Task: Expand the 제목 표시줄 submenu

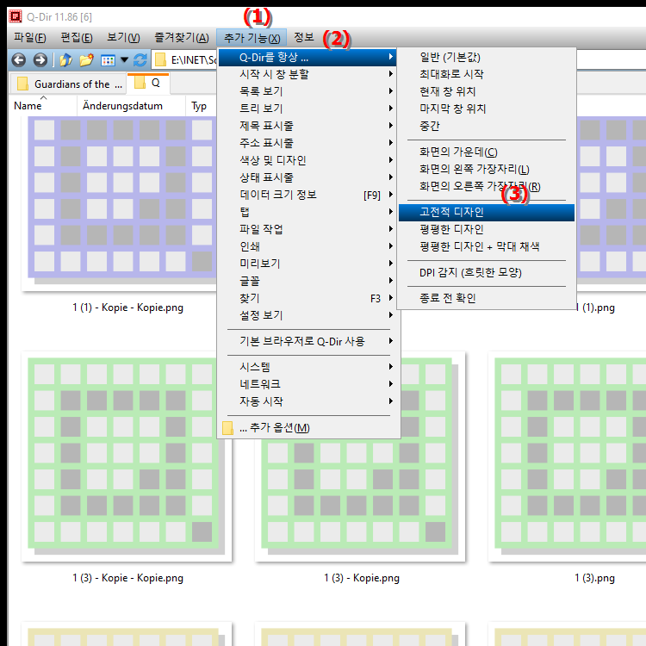Action: pyautogui.click(x=307, y=126)
